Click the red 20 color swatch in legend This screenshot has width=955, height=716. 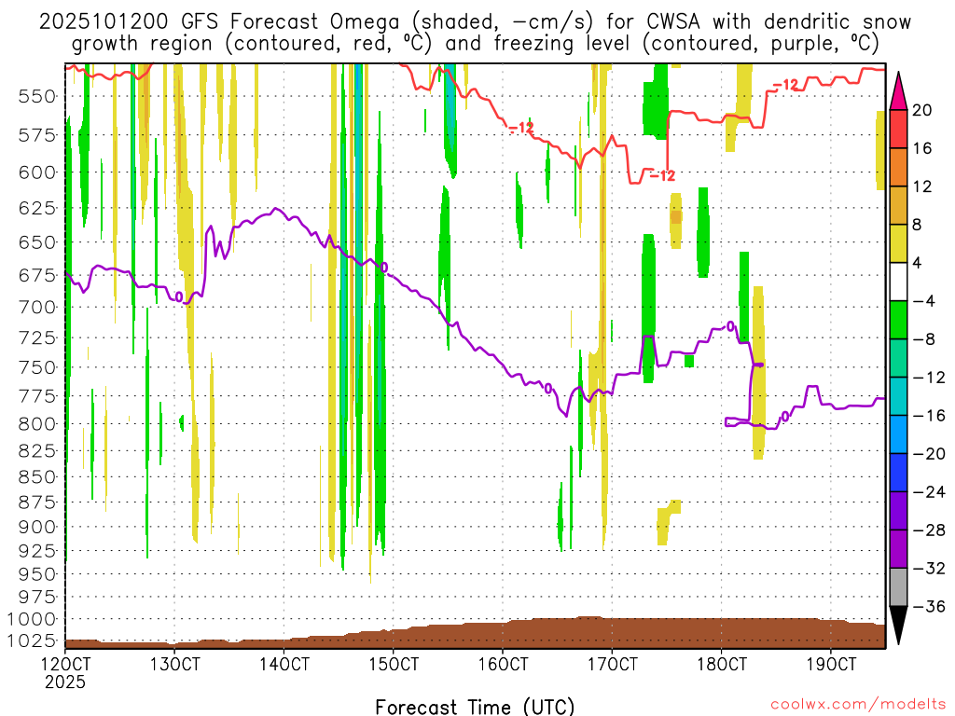click(x=898, y=129)
